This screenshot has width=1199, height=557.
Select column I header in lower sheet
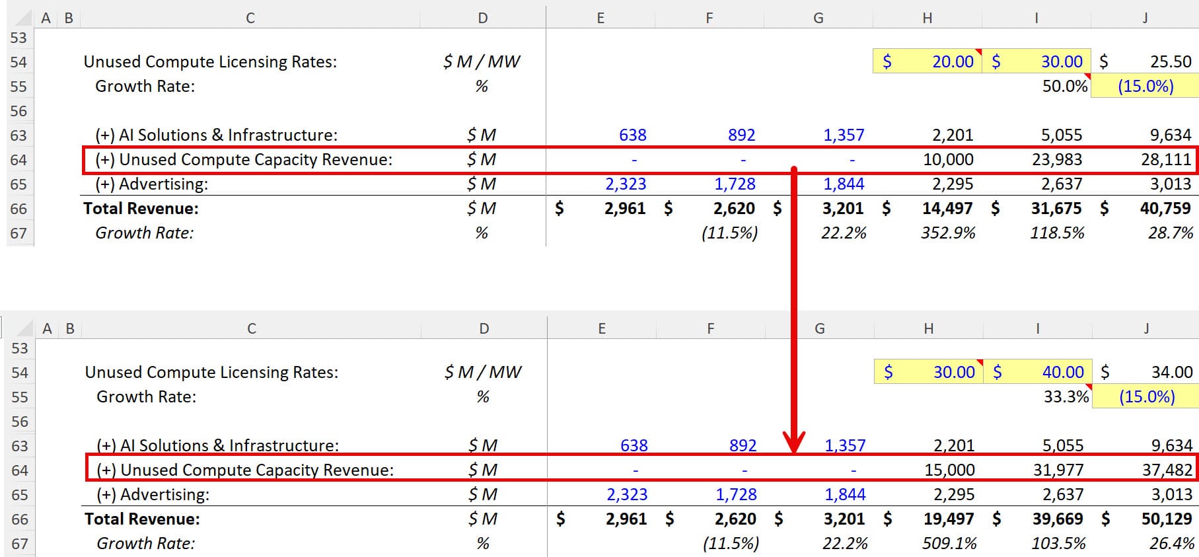coord(1038,328)
